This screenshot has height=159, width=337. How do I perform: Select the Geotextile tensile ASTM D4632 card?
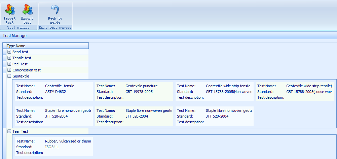coord(53,92)
